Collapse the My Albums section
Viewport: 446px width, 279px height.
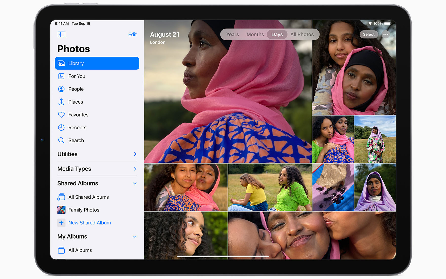click(x=135, y=237)
